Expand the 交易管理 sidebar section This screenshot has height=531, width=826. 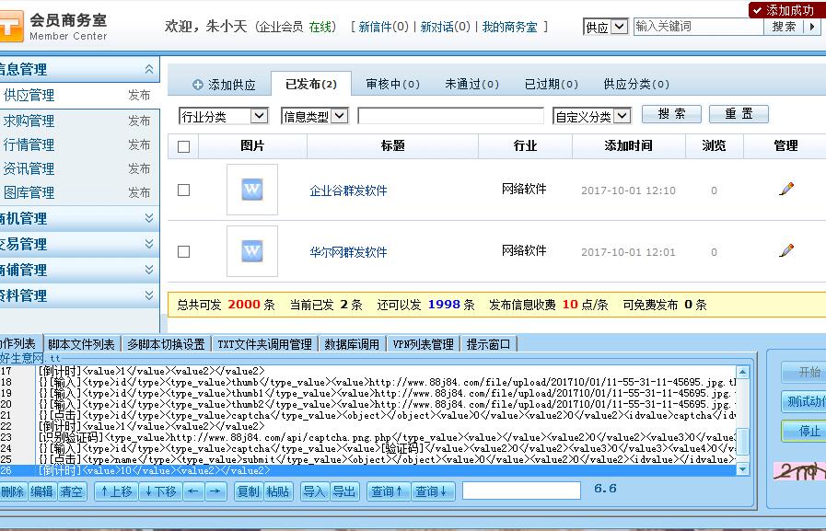point(149,244)
